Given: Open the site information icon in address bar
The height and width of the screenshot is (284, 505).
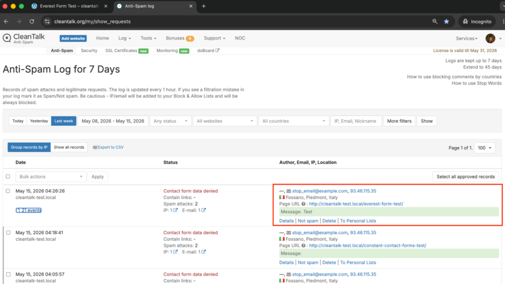Looking at the screenshot, I should pyautogui.click(x=47, y=22).
